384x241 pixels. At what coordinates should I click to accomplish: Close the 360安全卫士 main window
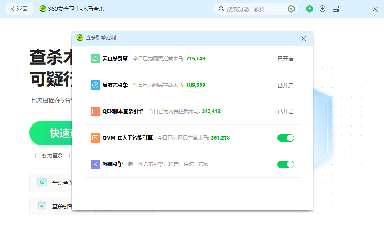pyautogui.click(x=375, y=9)
